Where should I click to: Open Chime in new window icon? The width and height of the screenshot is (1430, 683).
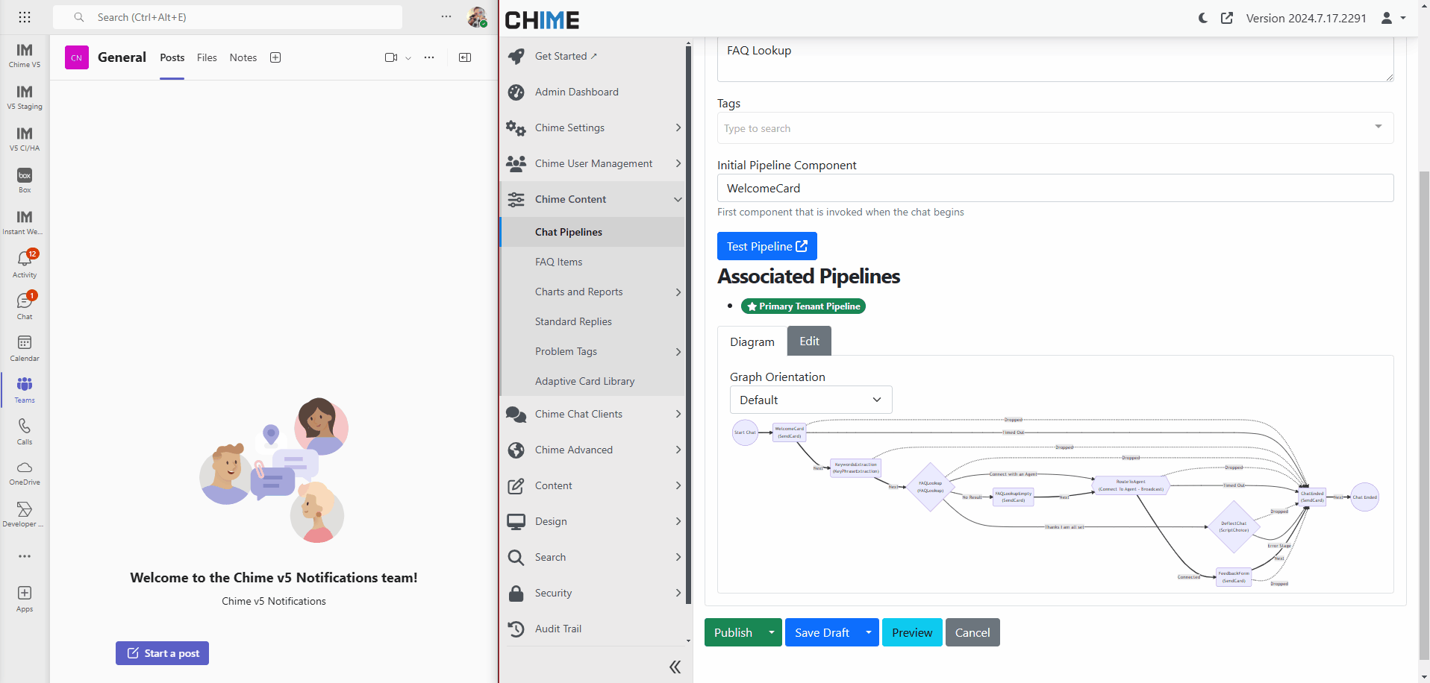(x=1227, y=18)
